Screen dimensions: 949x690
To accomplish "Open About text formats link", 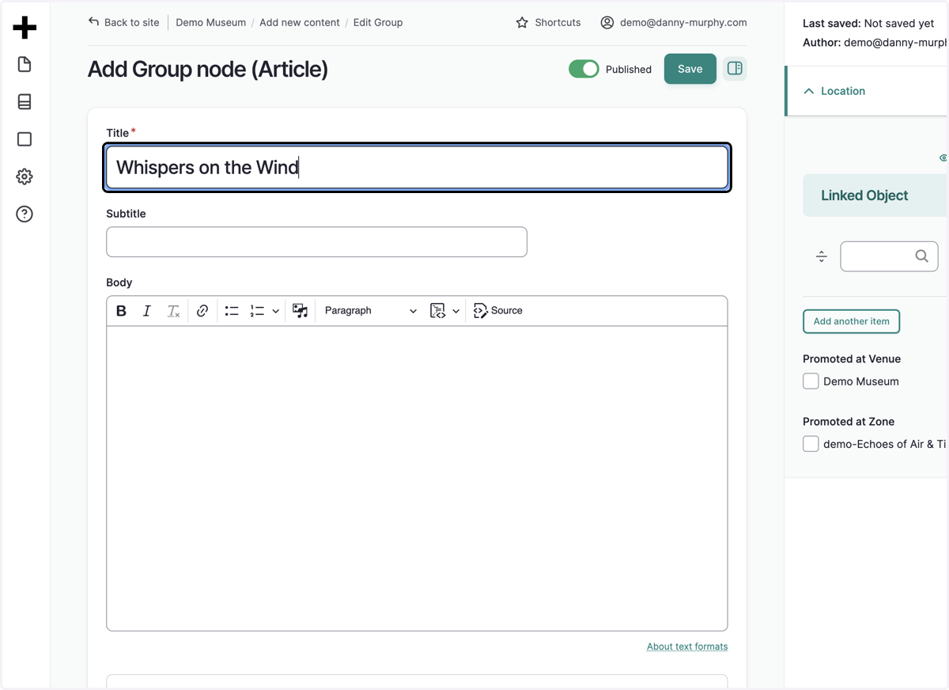I will pyautogui.click(x=687, y=646).
